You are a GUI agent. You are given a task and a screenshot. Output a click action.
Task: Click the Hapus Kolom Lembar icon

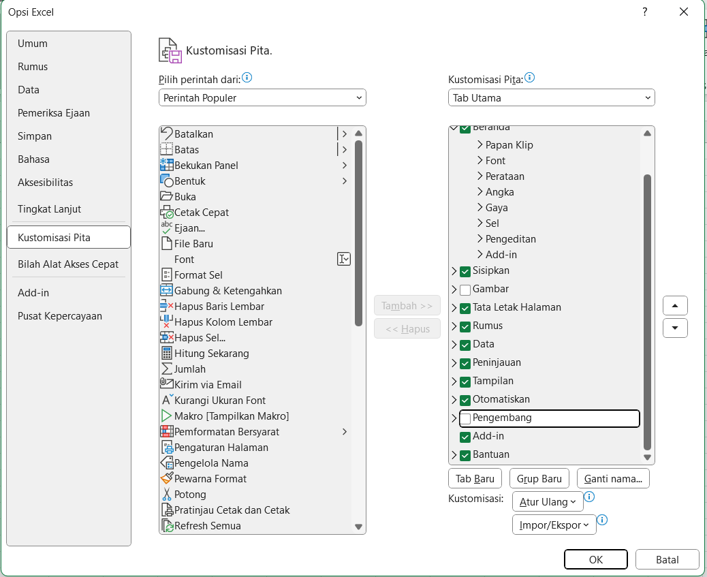tap(167, 322)
